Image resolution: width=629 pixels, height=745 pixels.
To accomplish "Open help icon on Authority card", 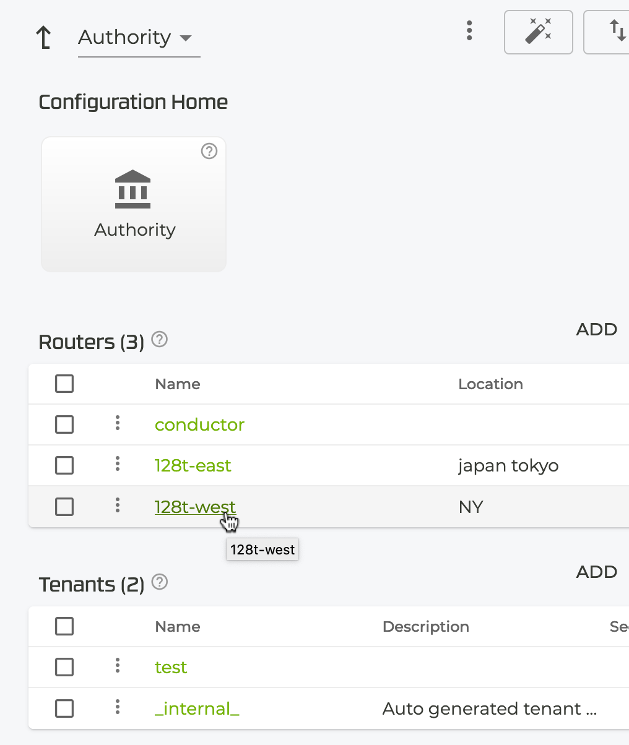I will pyautogui.click(x=209, y=151).
